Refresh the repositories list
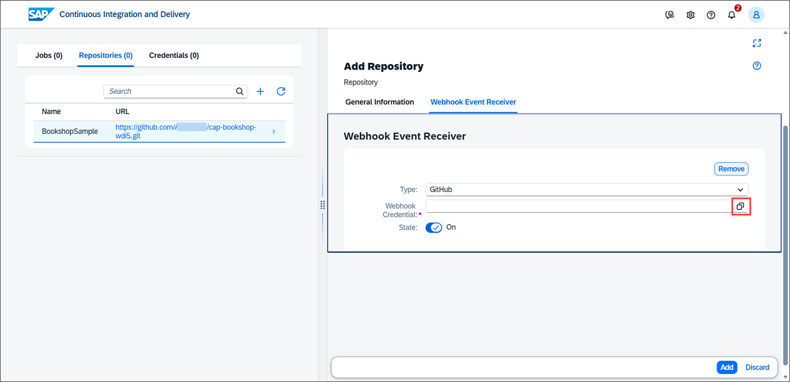This screenshot has height=382, width=790. [x=281, y=91]
